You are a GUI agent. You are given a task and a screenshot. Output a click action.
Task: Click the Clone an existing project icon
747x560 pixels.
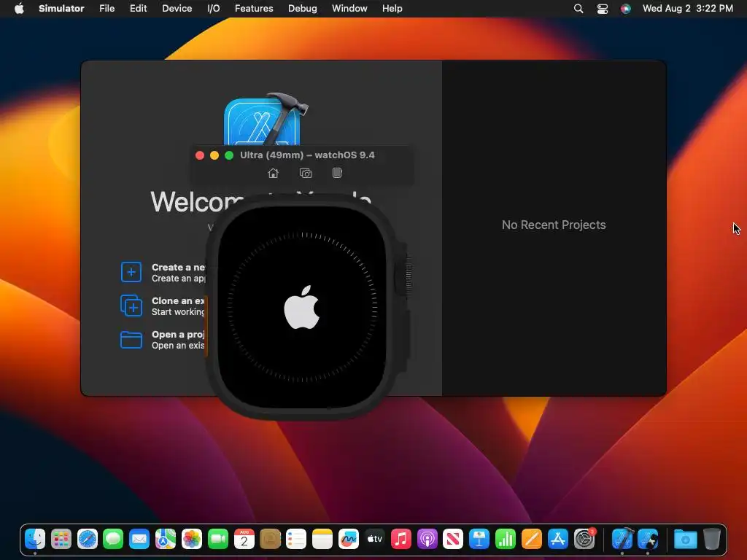(x=131, y=306)
